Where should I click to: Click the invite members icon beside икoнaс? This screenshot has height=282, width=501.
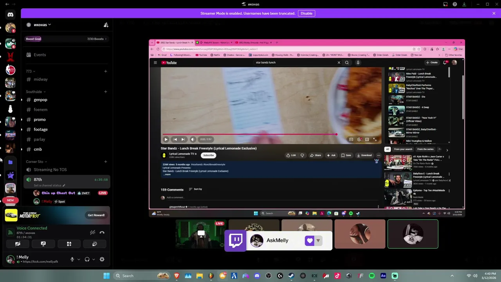(x=106, y=25)
